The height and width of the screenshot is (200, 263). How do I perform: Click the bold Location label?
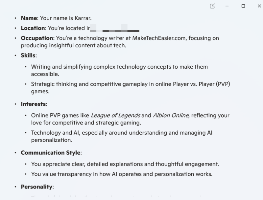(x=33, y=28)
